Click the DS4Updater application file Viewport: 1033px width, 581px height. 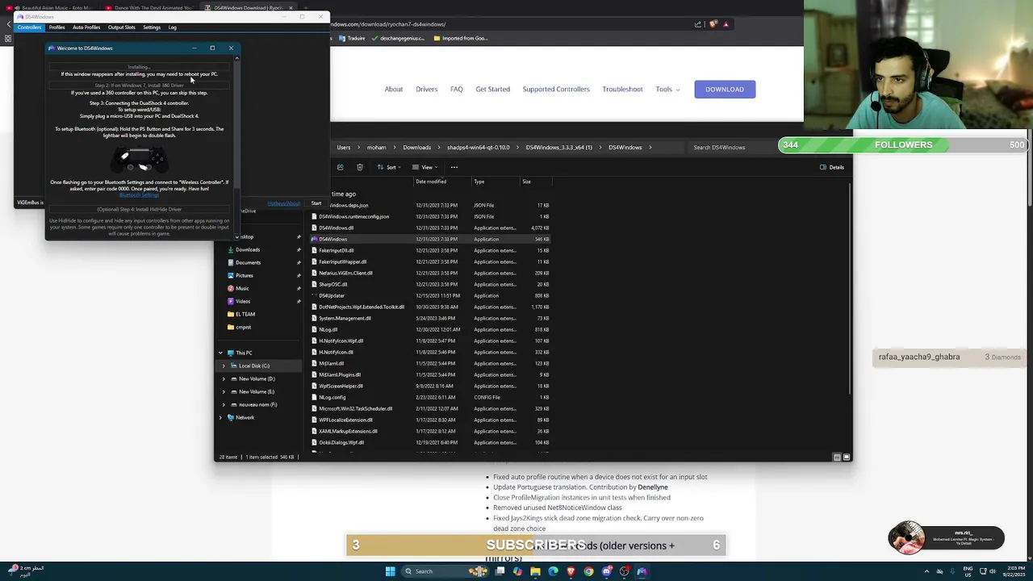332,295
